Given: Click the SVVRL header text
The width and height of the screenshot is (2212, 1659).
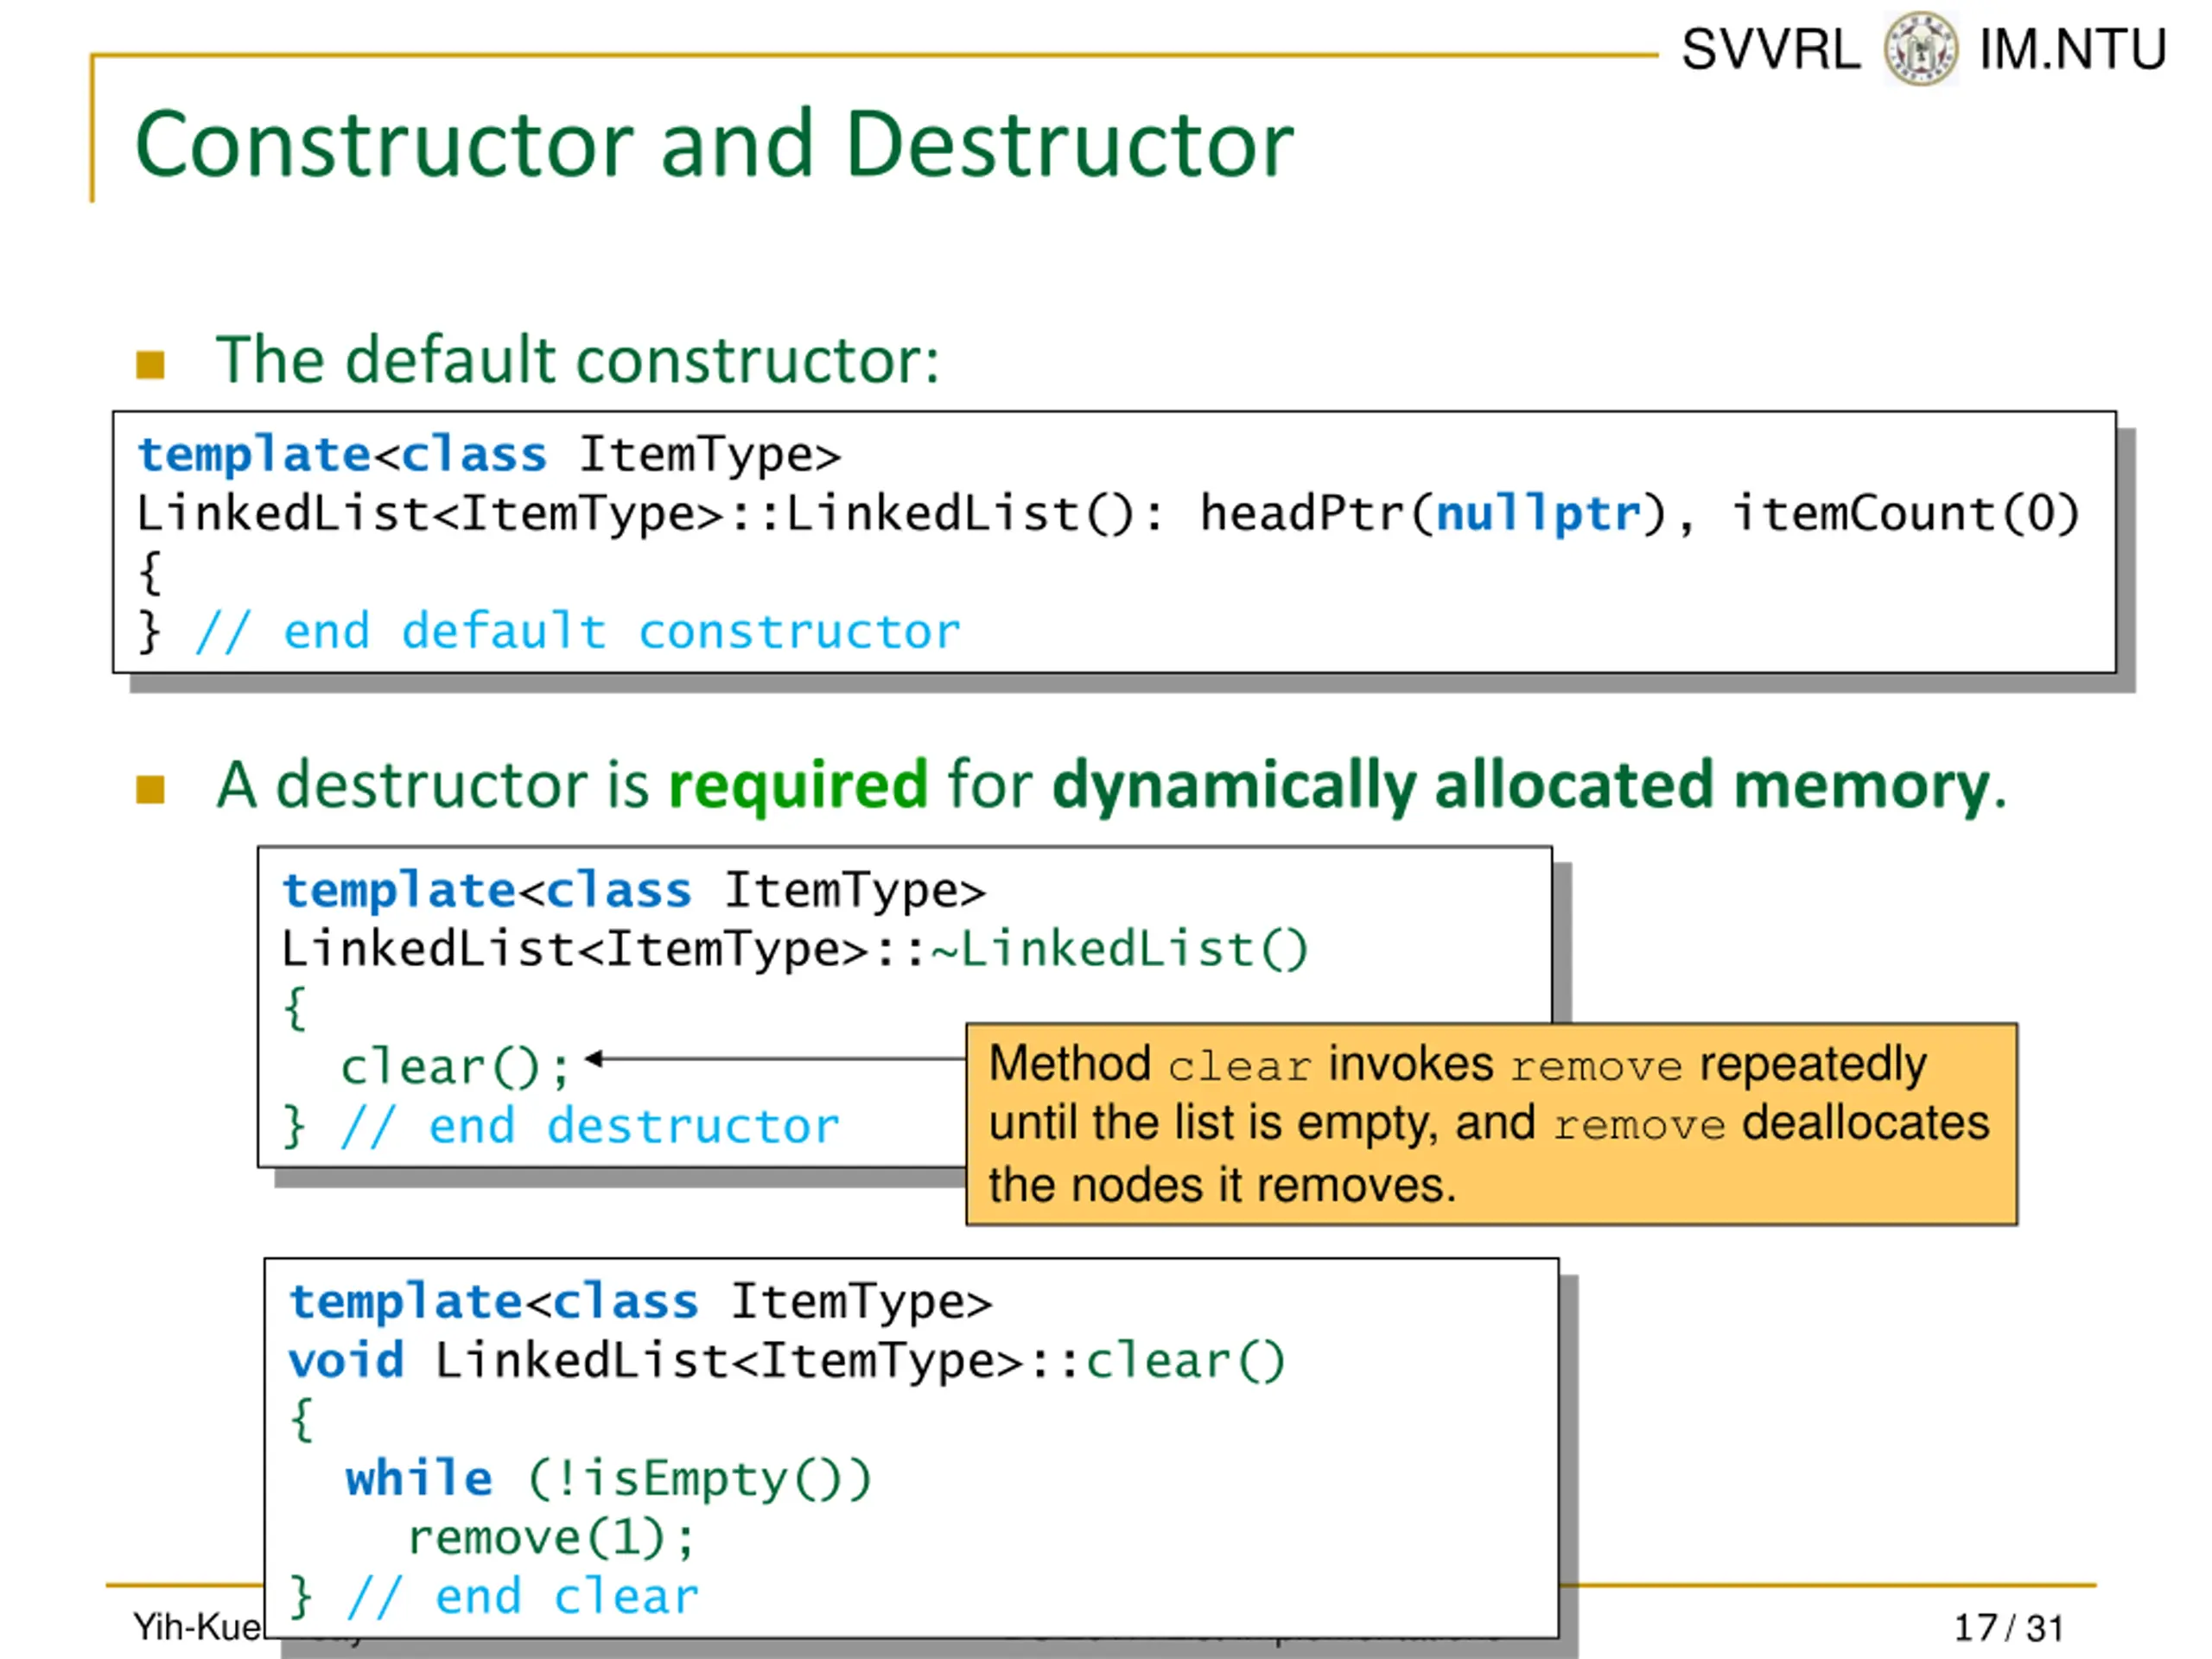Looking at the screenshot, I should 1770,49.
